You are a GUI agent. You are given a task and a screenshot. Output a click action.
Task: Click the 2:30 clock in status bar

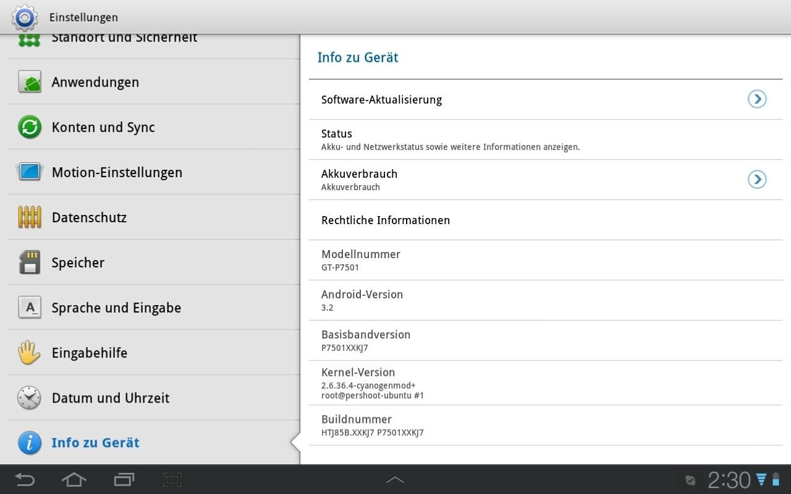pyautogui.click(x=729, y=480)
